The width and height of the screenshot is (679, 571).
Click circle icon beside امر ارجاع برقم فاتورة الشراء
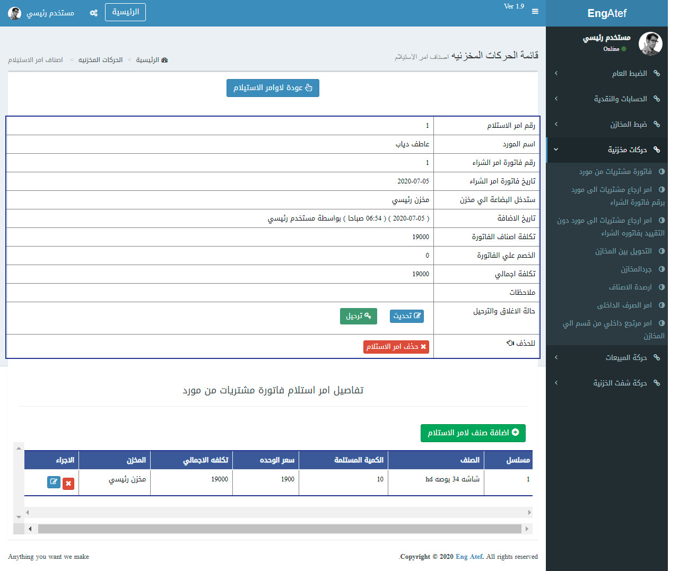(x=661, y=189)
